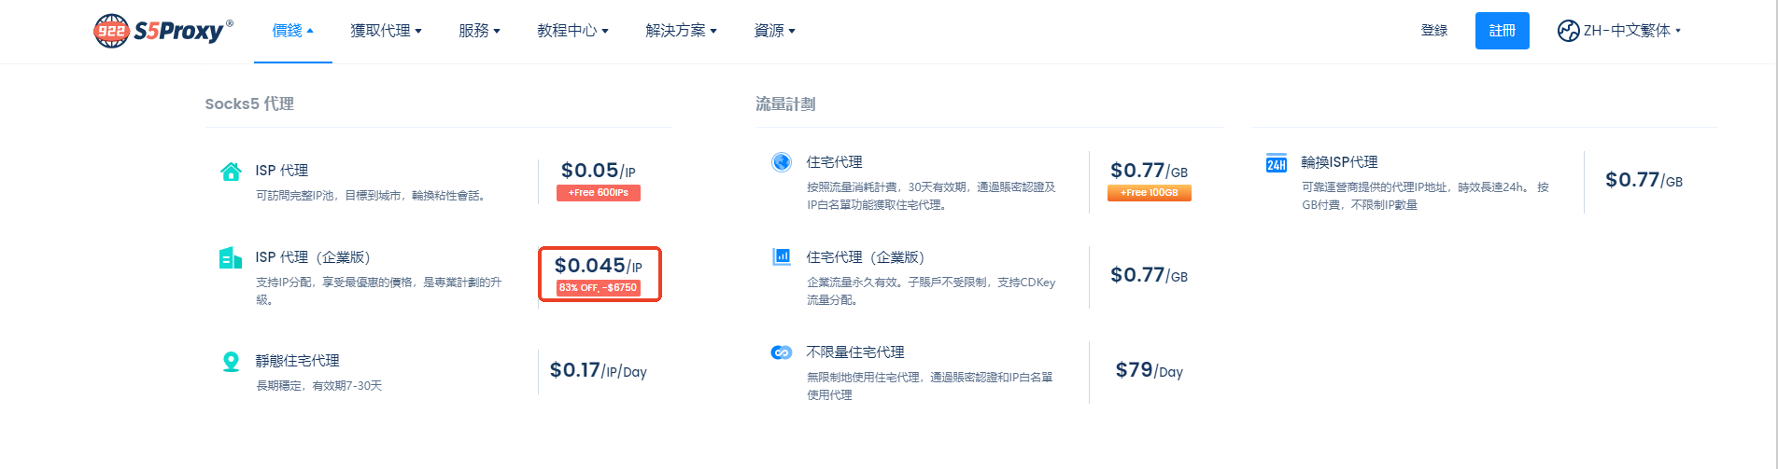Click the green house ISP proxy icon
Viewport: 1778px width, 469px height.
(231, 171)
